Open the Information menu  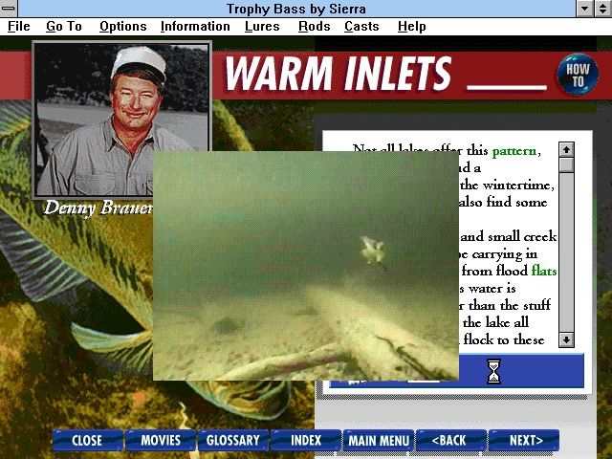pyautogui.click(x=195, y=26)
